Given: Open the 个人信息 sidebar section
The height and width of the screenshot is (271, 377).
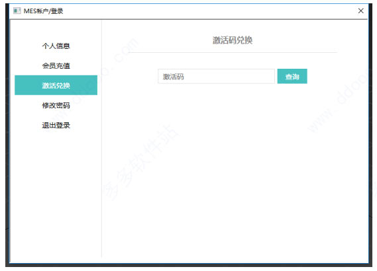Looking at the screenshot, I should (x=56, y=46).
